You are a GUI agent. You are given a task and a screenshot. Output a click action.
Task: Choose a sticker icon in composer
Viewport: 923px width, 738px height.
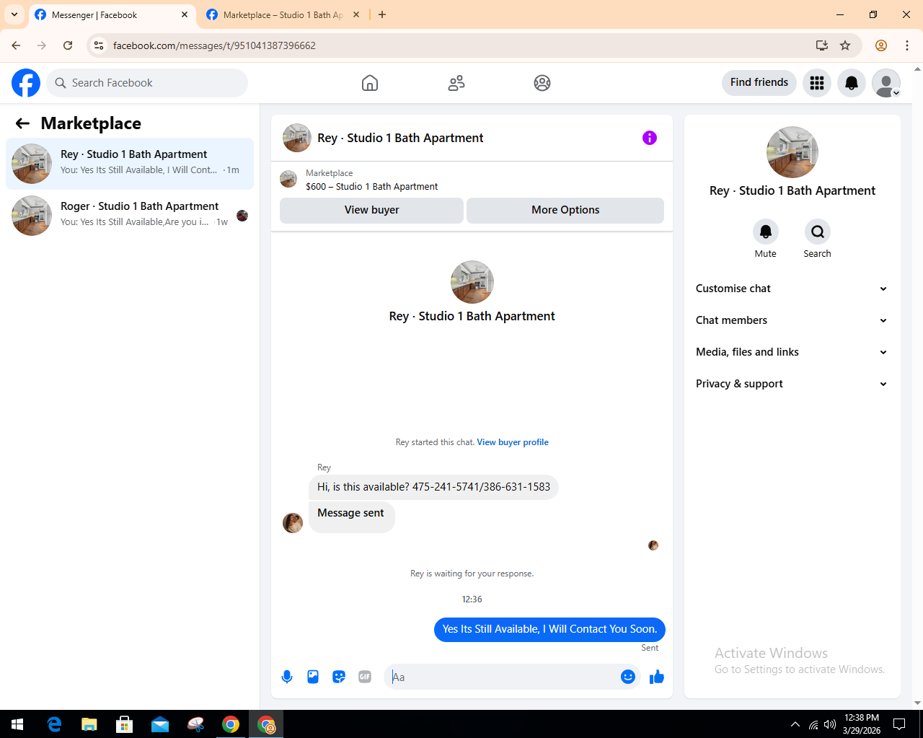(339, 677)
